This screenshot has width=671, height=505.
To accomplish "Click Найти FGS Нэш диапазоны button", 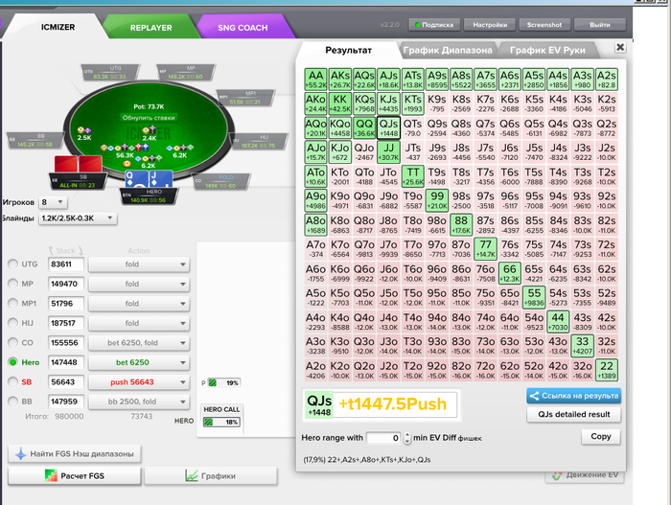I will (75, 453).
